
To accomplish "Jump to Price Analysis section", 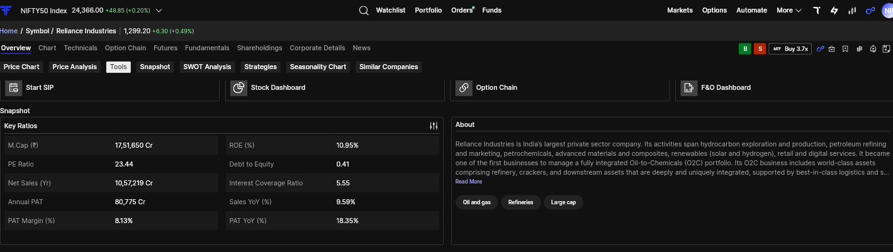I will coord(75,67).
